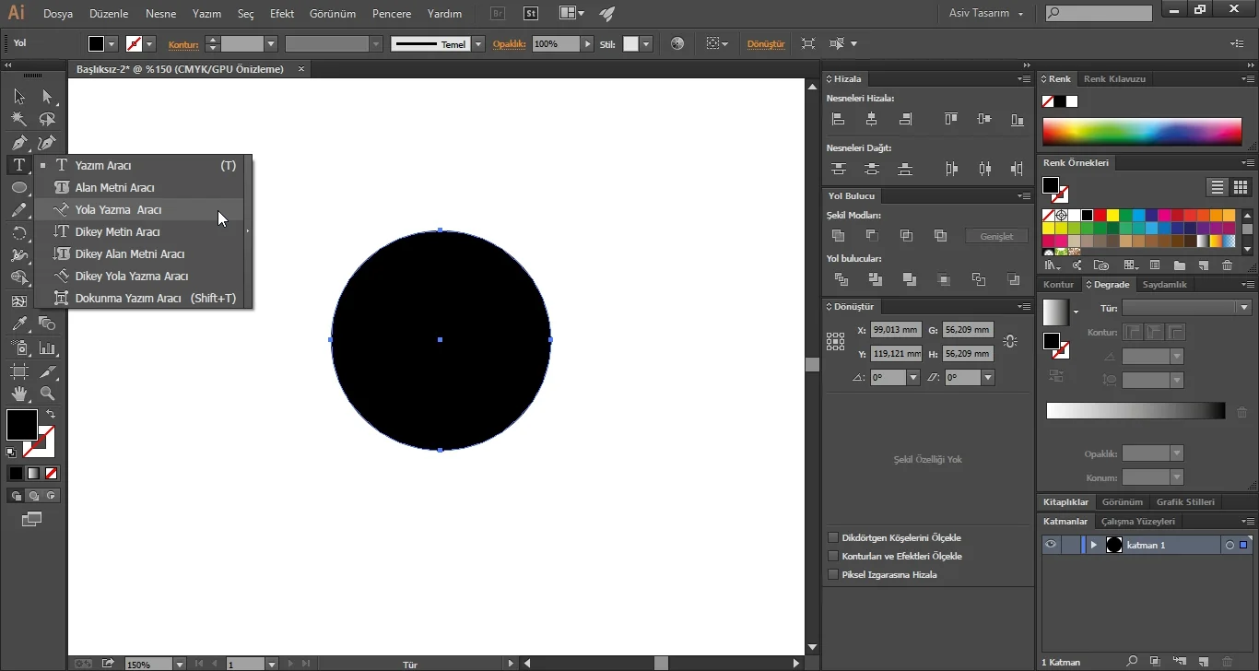Select the Direct Selection tool
1259x671 pixels.
(47, 97)
